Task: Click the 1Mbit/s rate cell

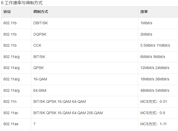Action: click(146, 23)
